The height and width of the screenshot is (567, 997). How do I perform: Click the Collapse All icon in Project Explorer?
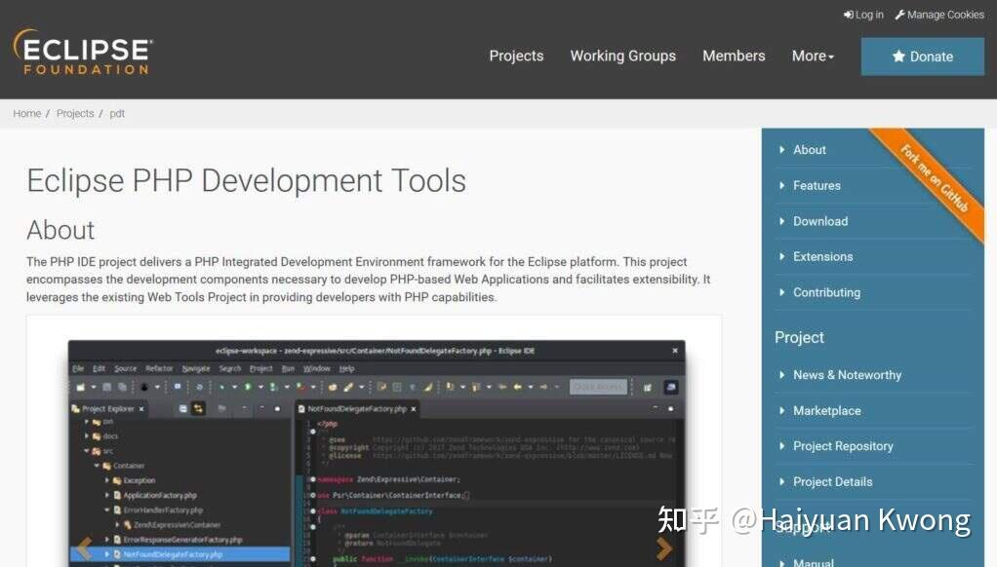click(x=183, y=407)
